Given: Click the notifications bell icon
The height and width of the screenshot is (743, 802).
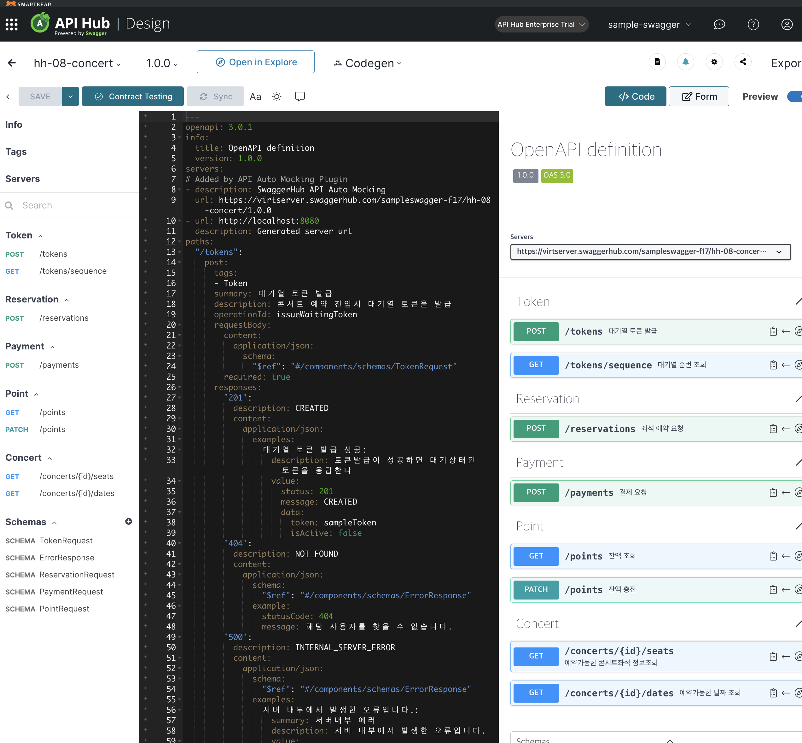Looking at the screenshot, I should tap(685, 62).
